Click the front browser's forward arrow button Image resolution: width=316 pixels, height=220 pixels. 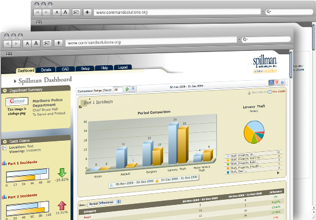point(16,44)
